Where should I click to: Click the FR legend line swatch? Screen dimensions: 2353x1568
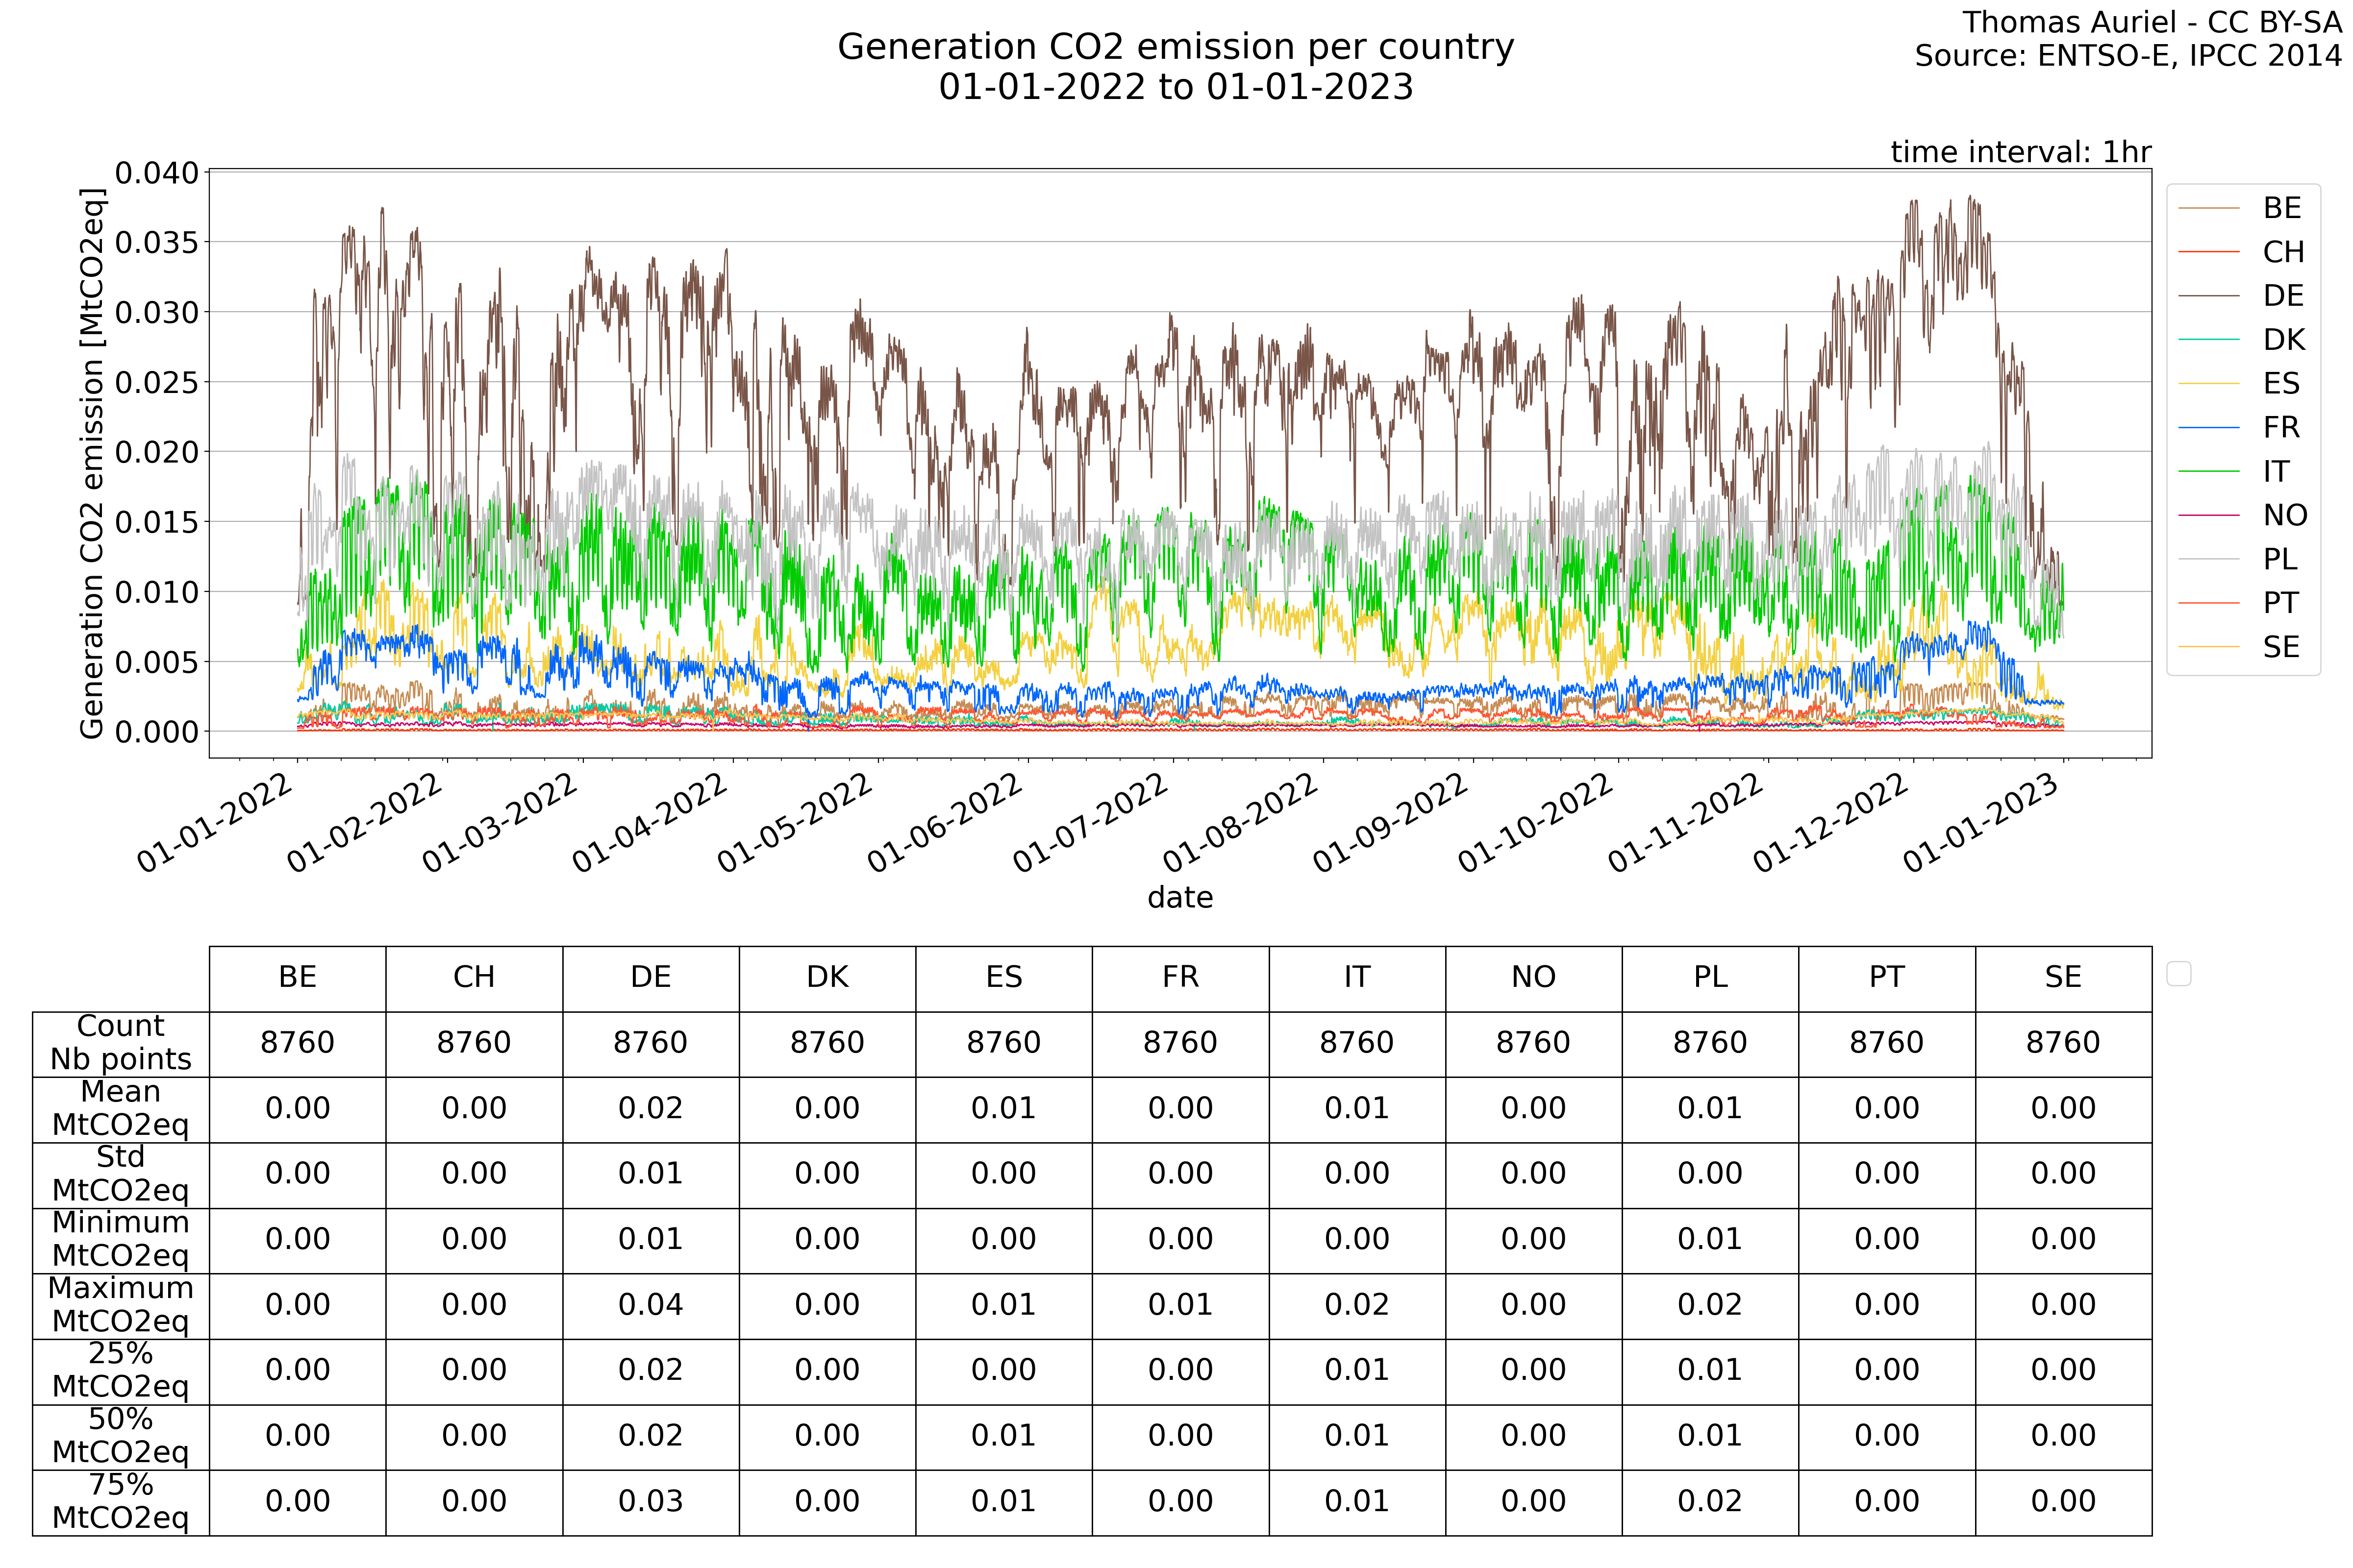pos(2208,428)
